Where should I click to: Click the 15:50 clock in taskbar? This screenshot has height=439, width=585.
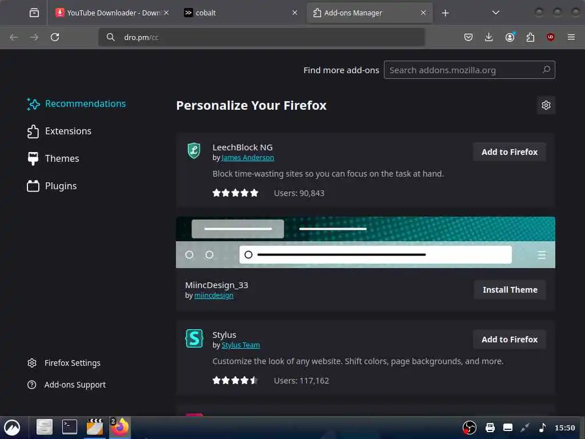coord(564,428)
